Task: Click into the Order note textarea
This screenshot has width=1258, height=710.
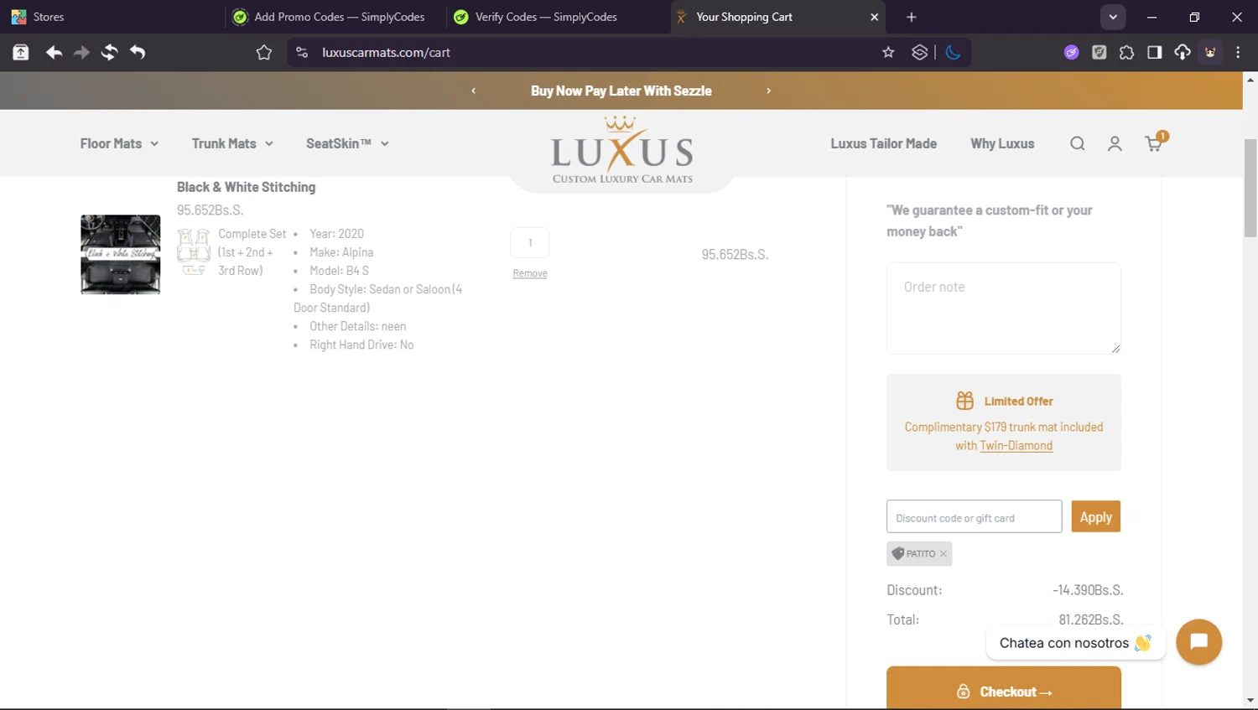Action: [1004, 308]
